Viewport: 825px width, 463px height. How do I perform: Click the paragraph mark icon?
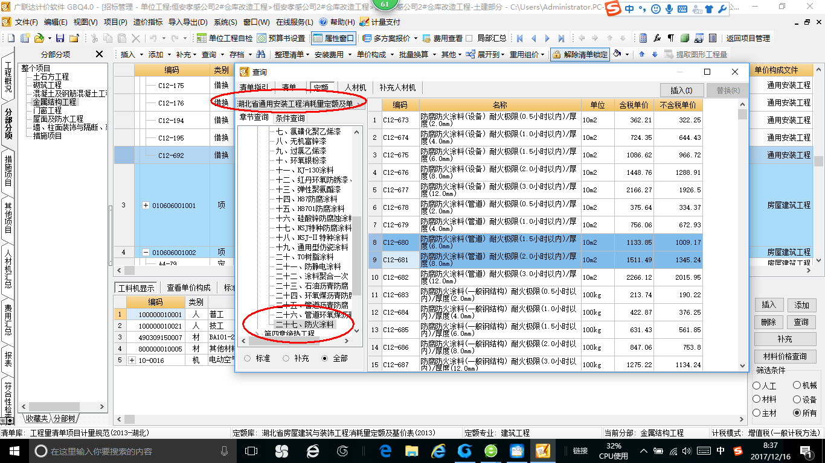coord(671,38)
